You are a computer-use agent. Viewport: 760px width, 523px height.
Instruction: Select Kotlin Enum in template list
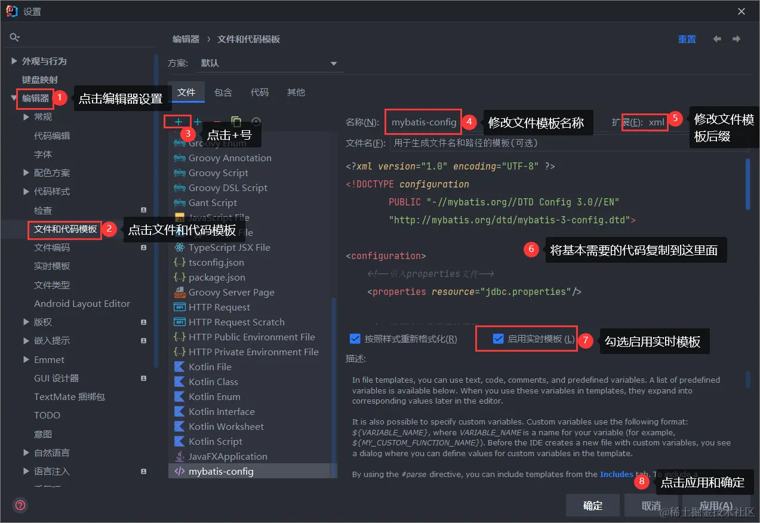(214, 396)
